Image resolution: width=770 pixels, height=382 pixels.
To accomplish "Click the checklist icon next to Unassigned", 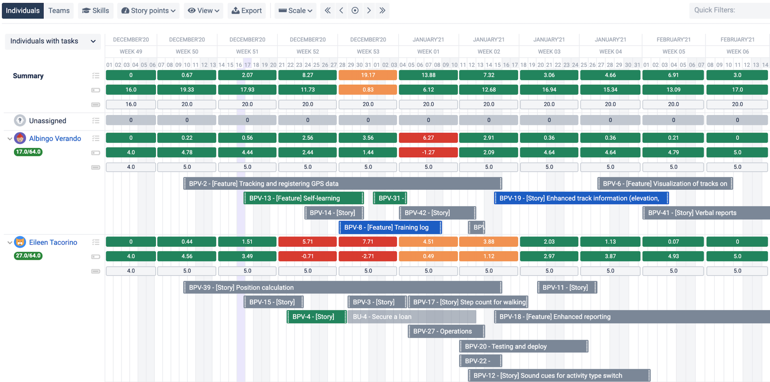I will 96,120.
